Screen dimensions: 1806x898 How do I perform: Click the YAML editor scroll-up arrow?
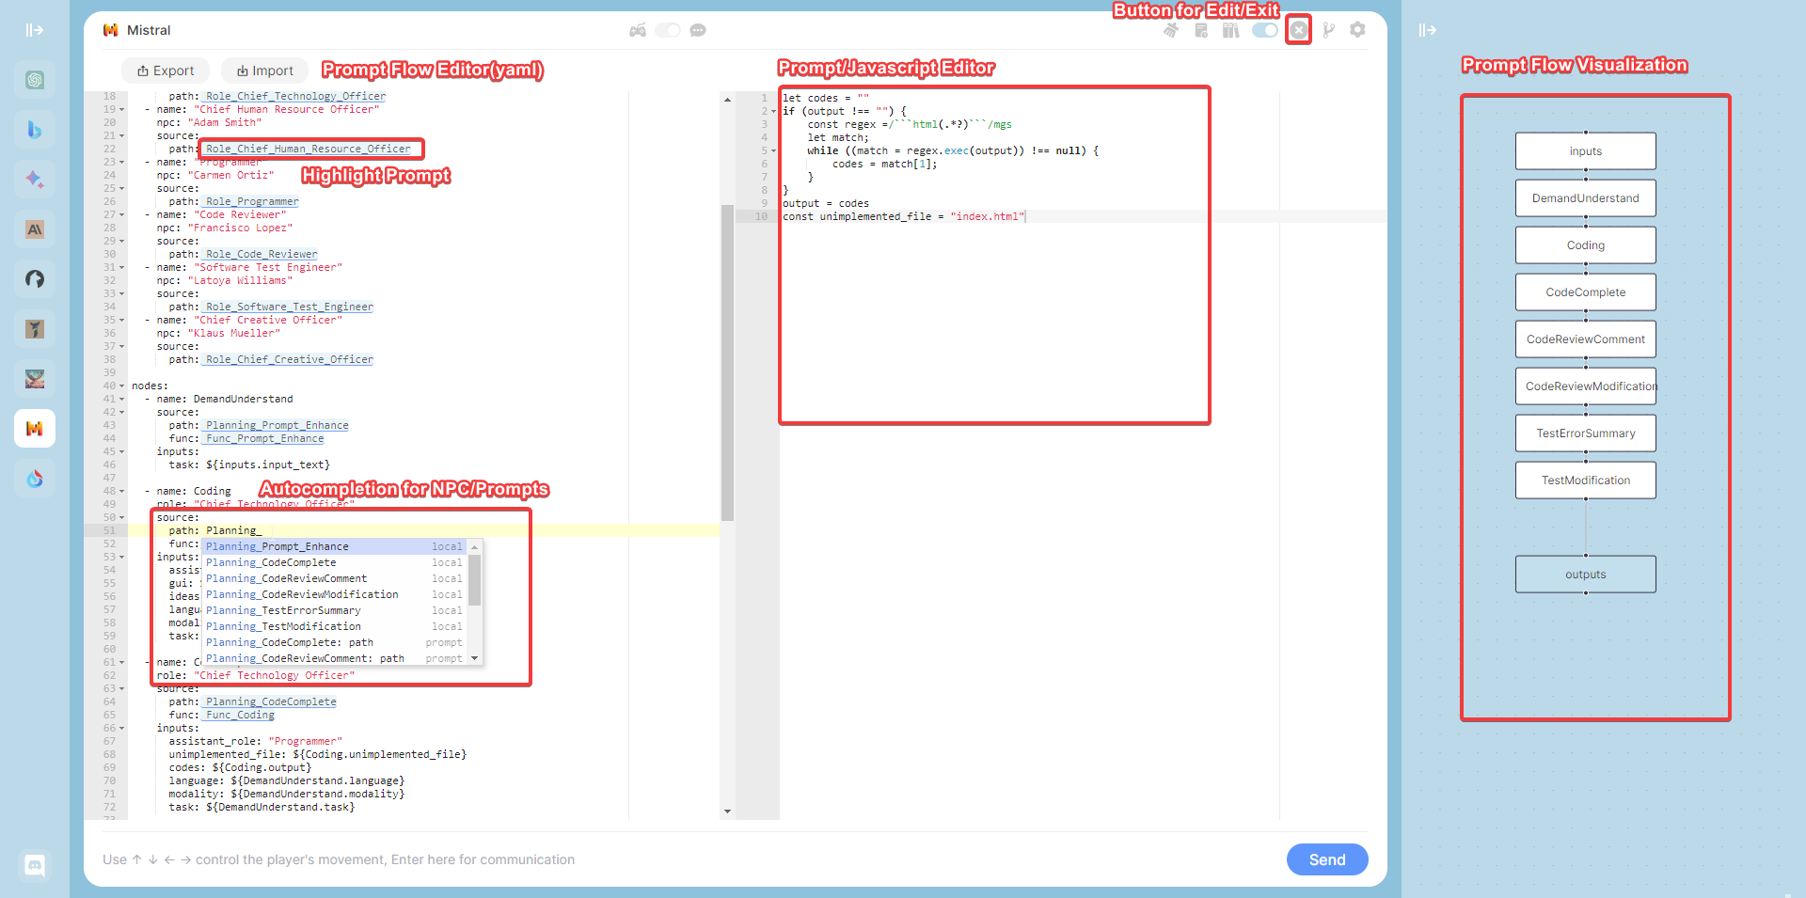pyautogui.click(x=727, y=100)
